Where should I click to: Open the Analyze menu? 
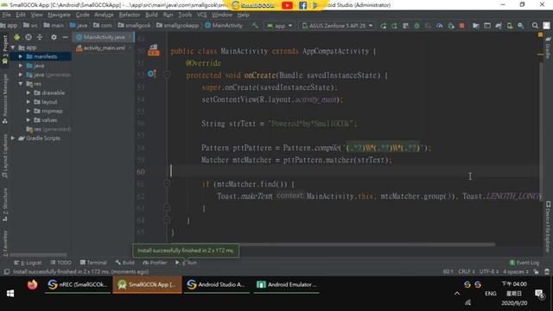click(104, 15)
